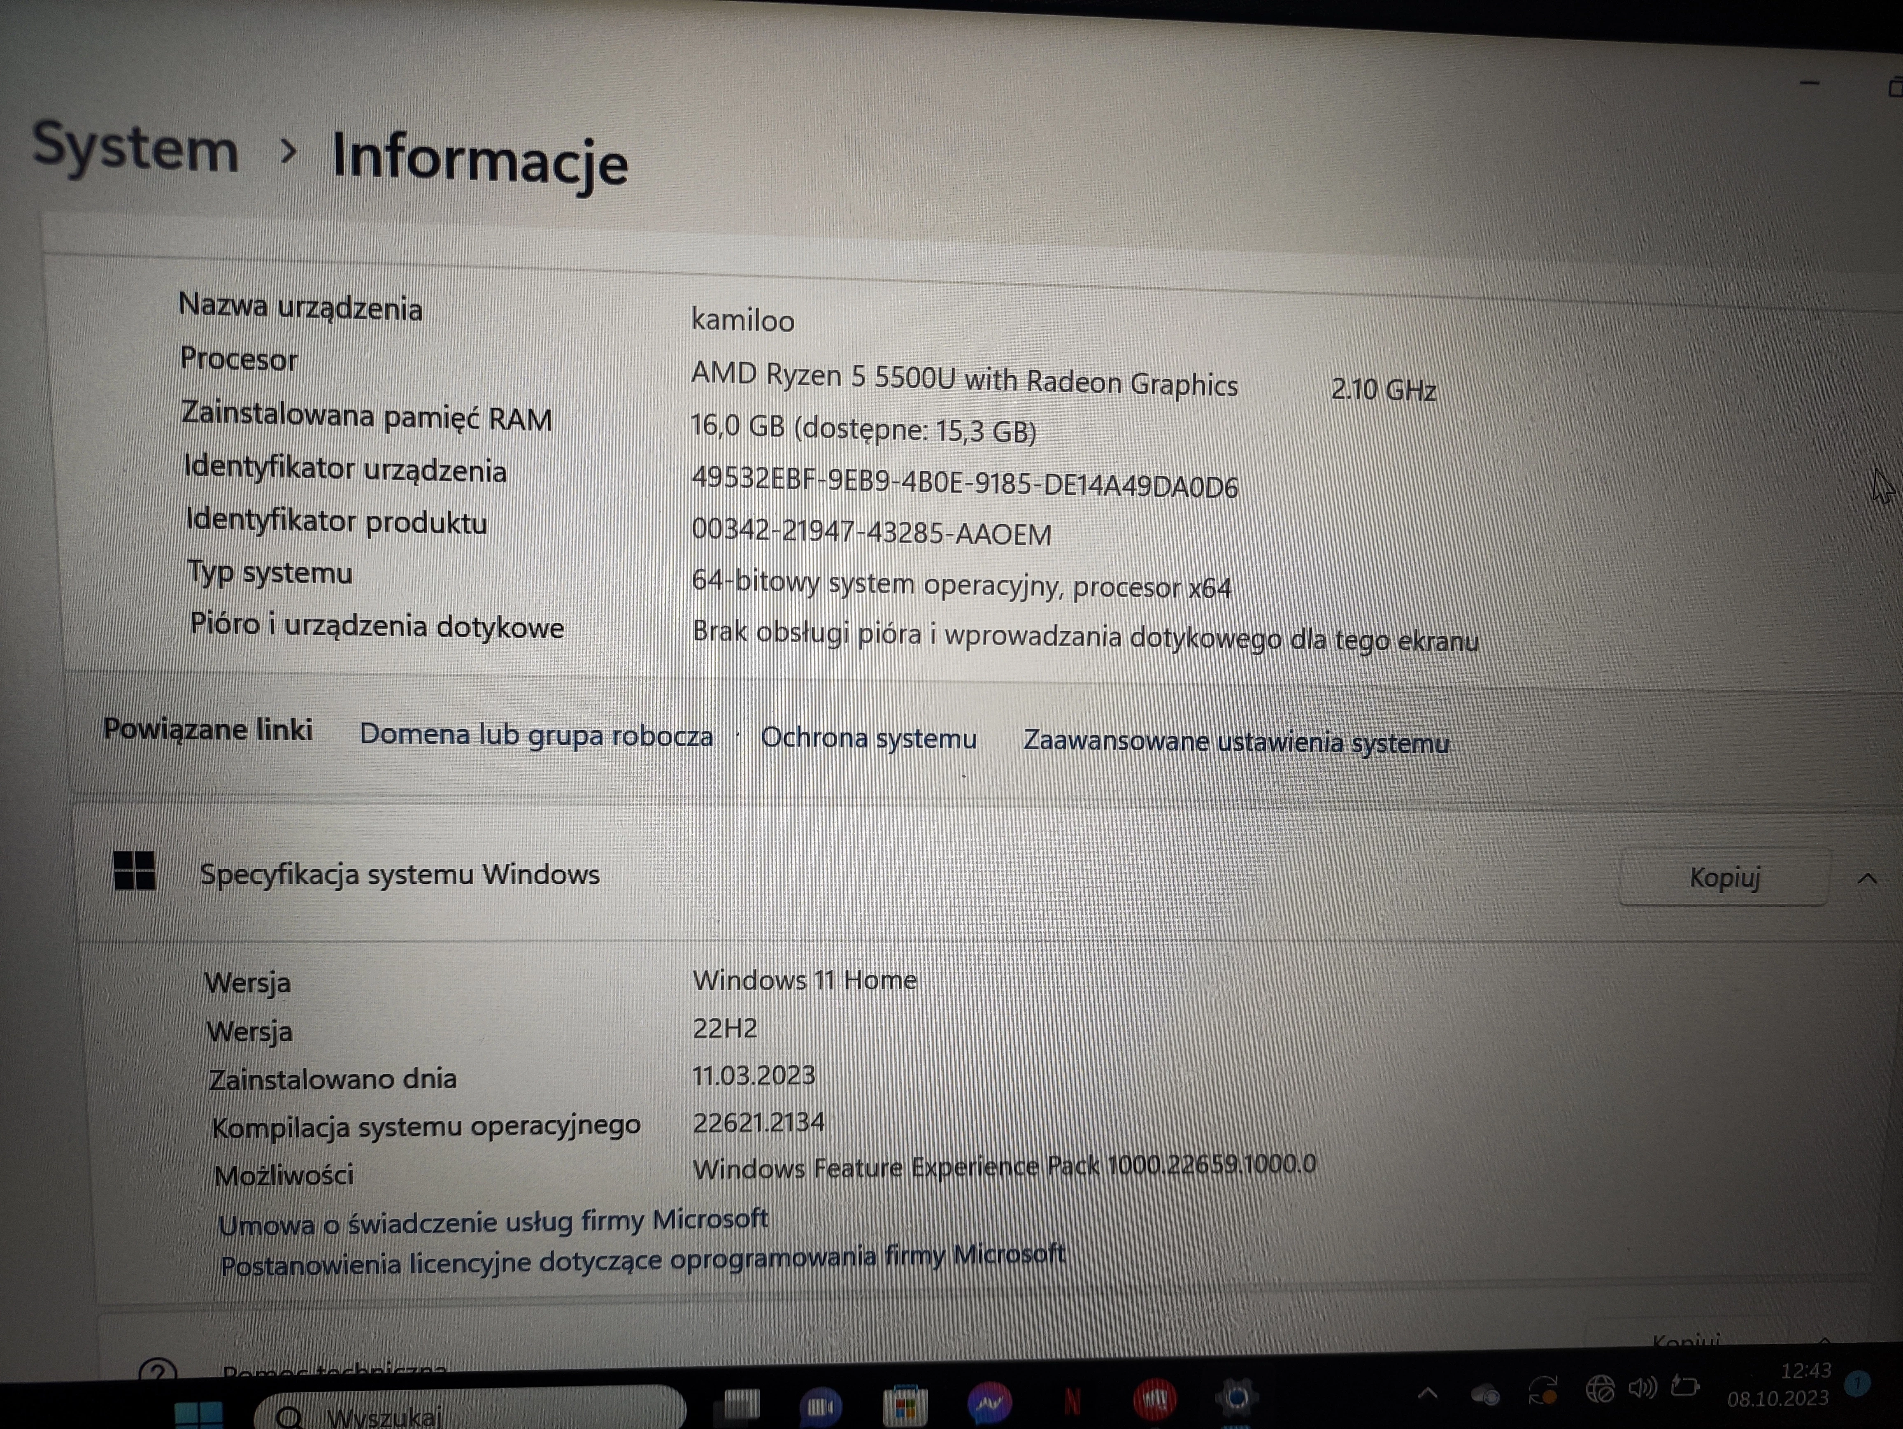Click the Windows logo beside Specyfikacja systemu Windows
Screen dimensions: 1903x1429
click(134, 870)
